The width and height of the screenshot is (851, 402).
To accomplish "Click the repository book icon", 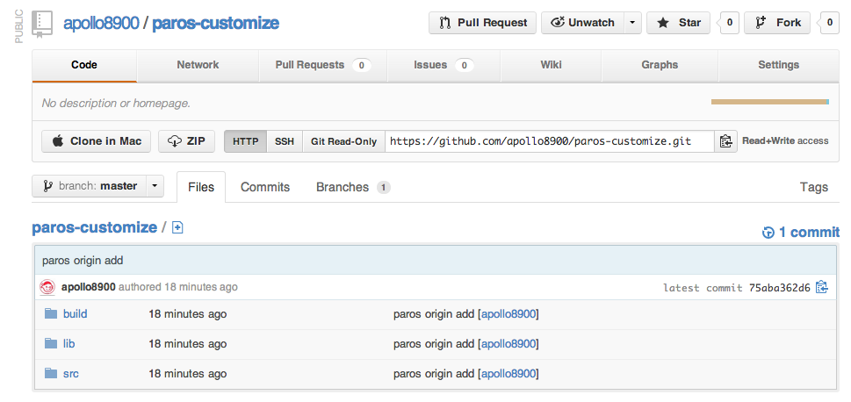I will (x=42, y=23).
